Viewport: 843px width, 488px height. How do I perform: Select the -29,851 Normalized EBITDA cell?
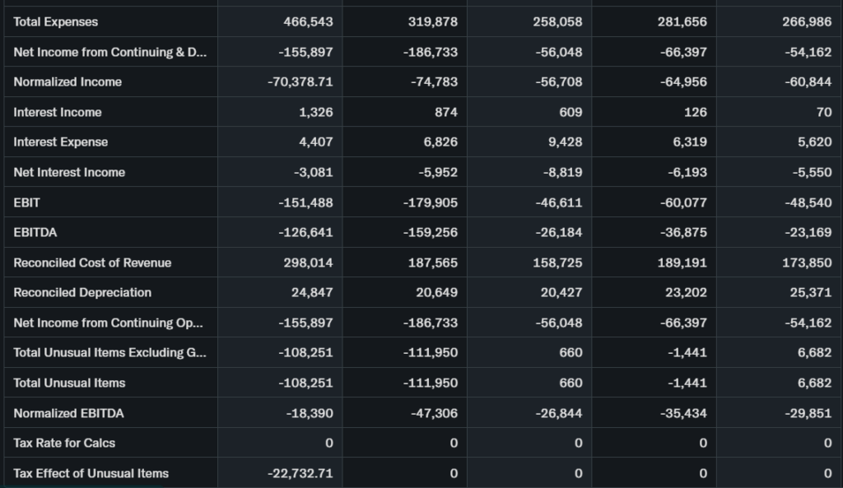807,413
